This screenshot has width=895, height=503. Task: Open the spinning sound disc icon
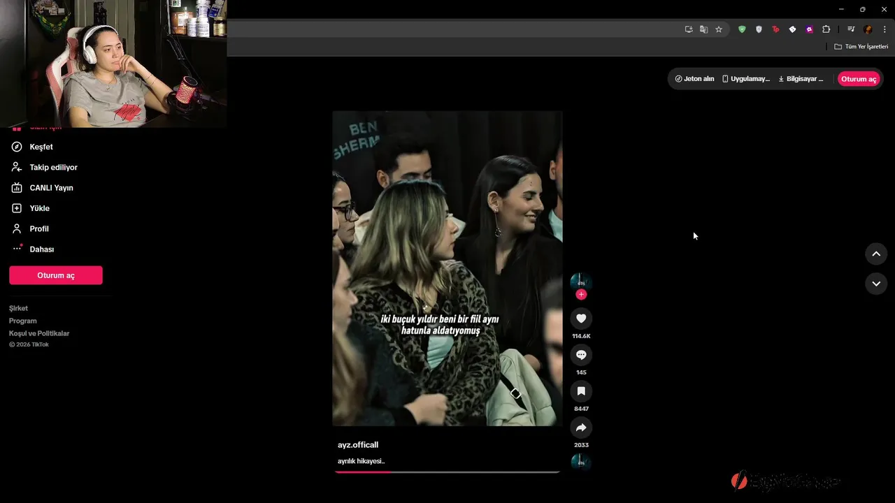click(x=581, y=462)
